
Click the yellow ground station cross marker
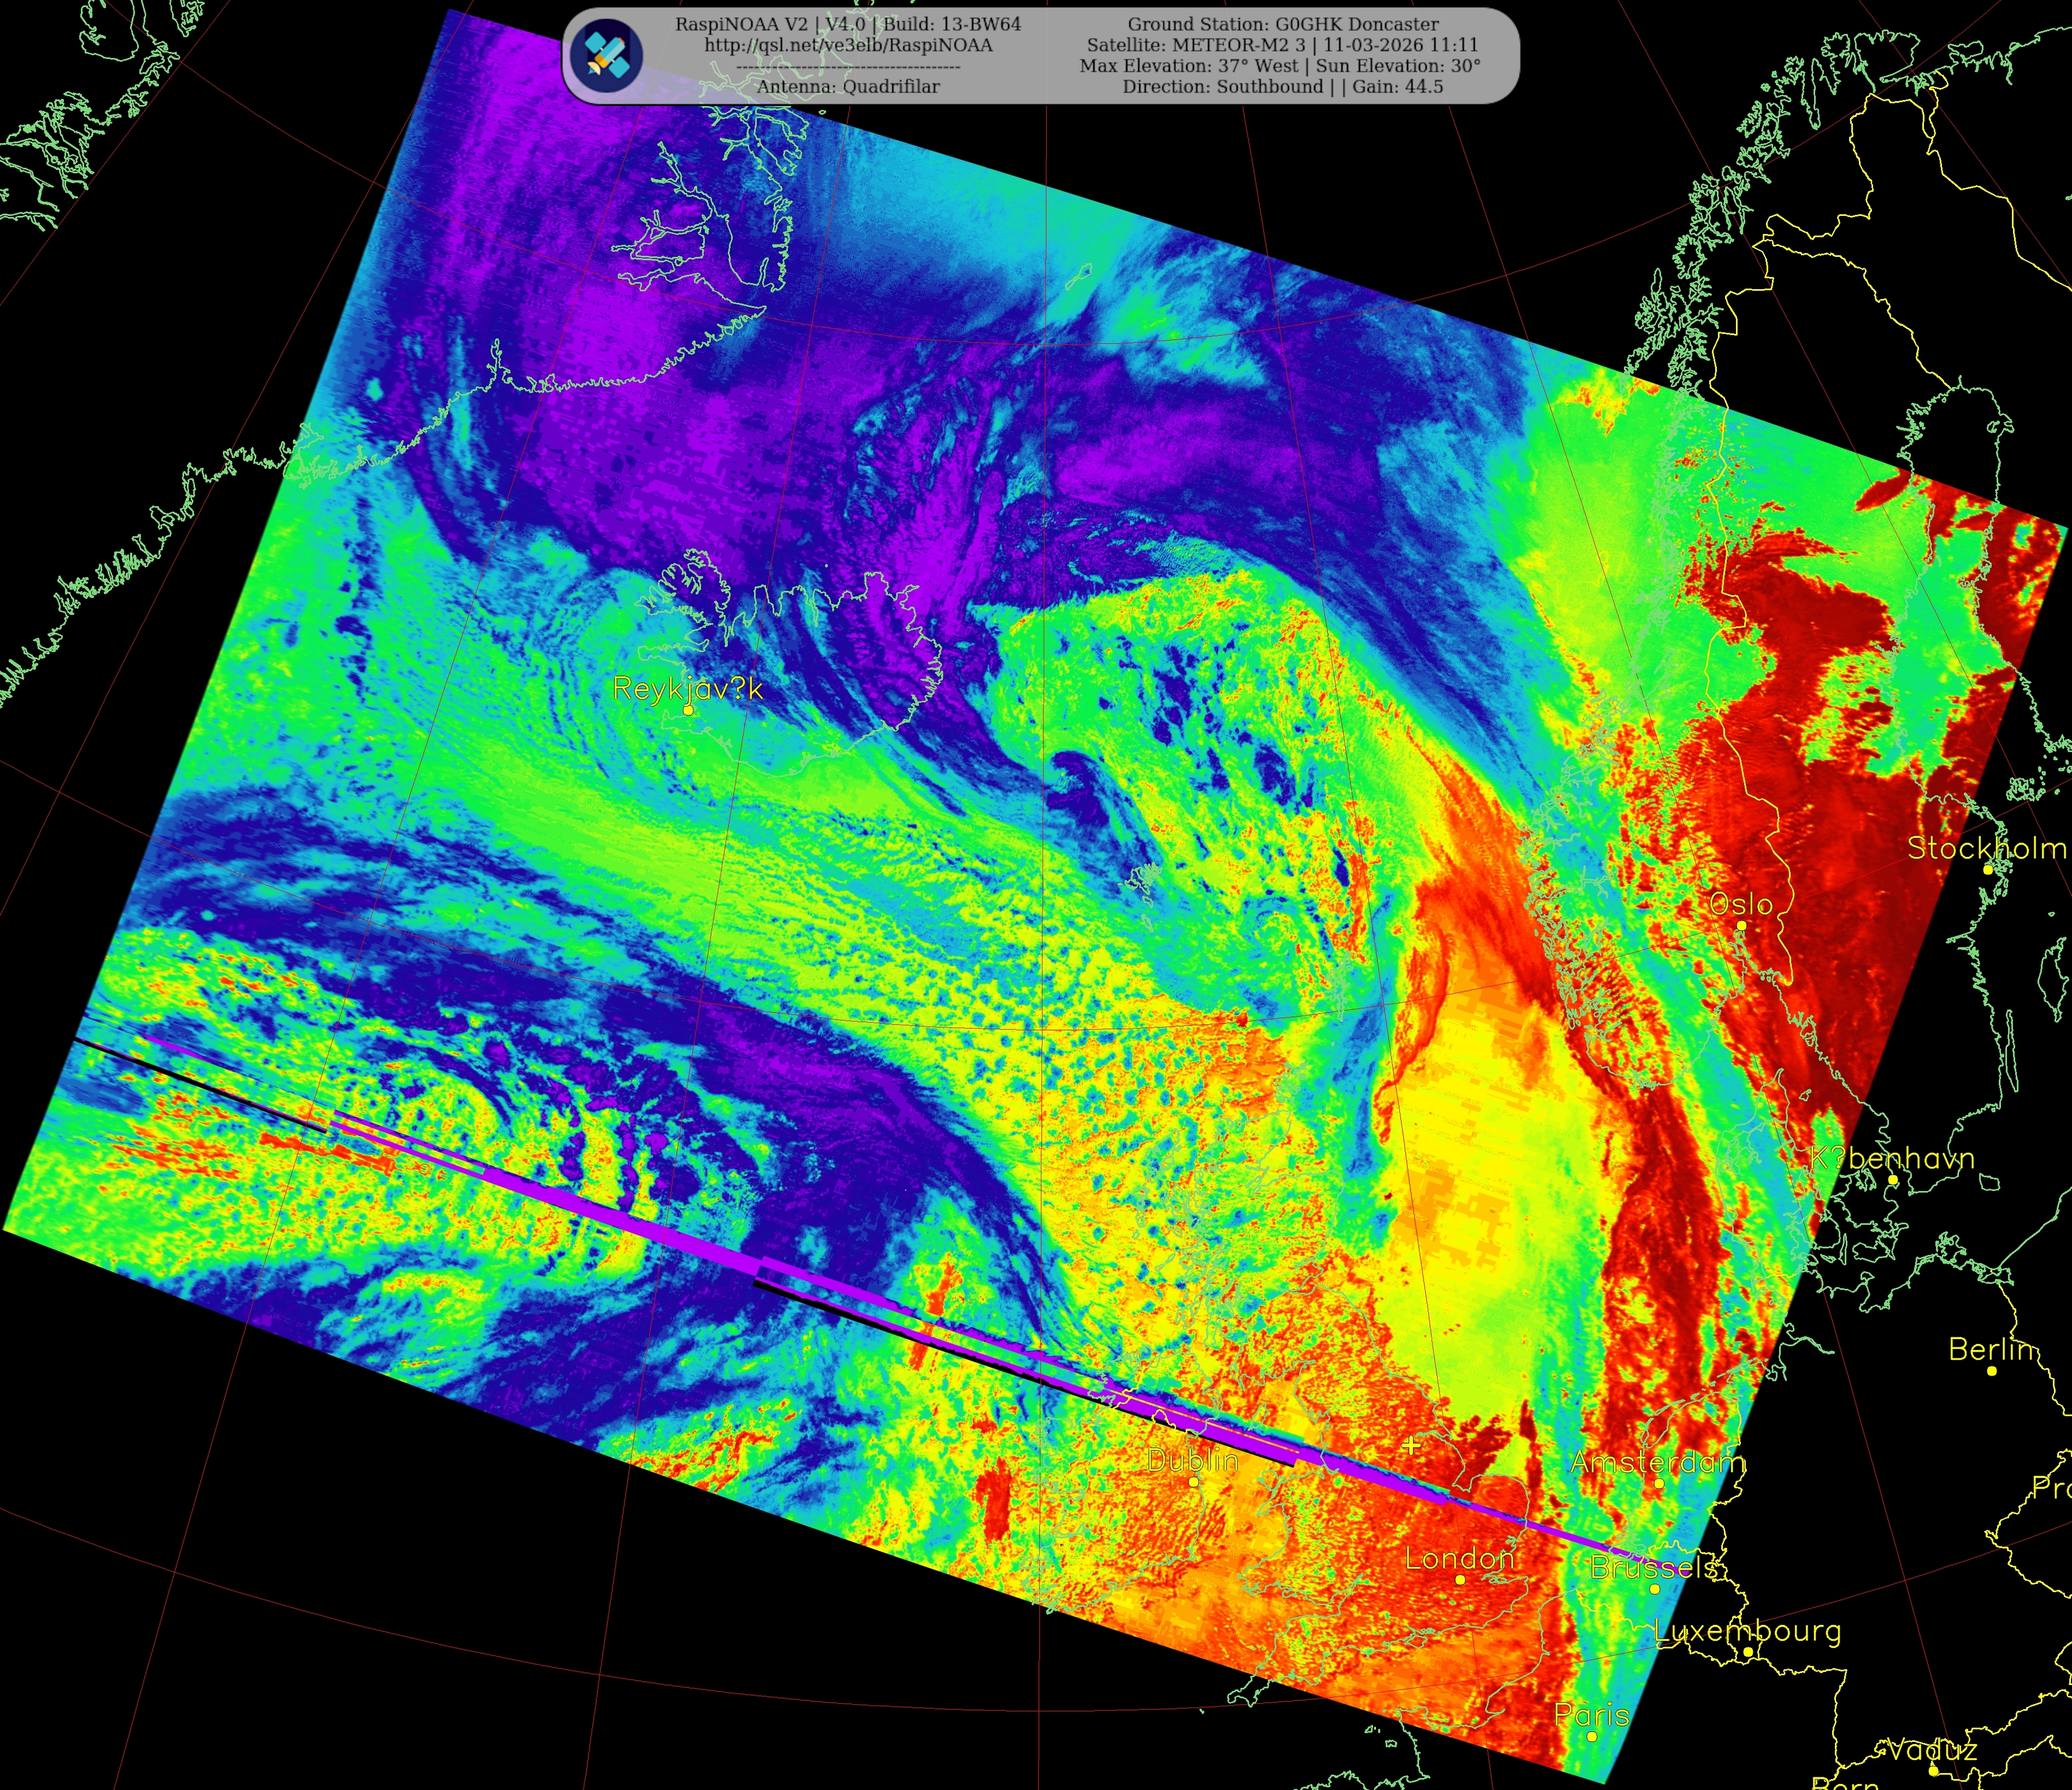[x=1411, y=1445]
